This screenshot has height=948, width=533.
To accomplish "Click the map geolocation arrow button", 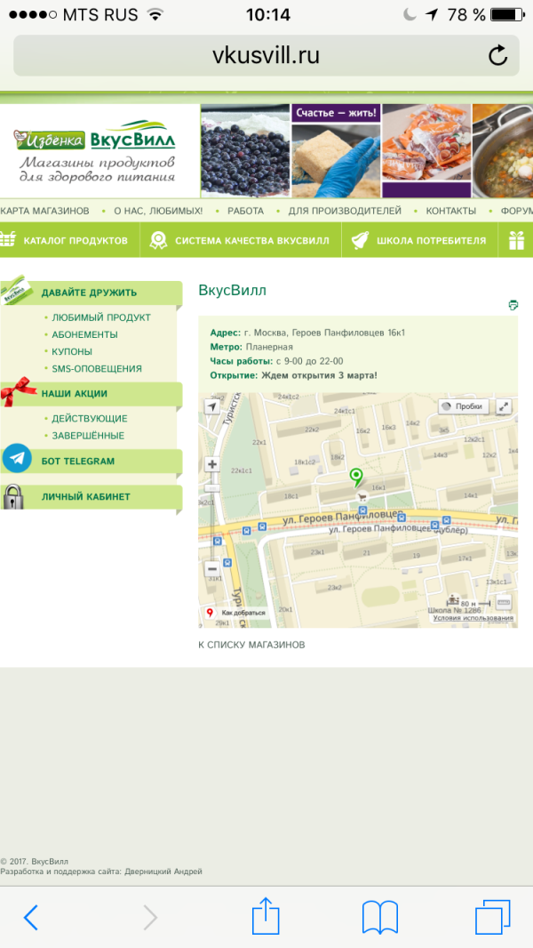I will point(211,406).
